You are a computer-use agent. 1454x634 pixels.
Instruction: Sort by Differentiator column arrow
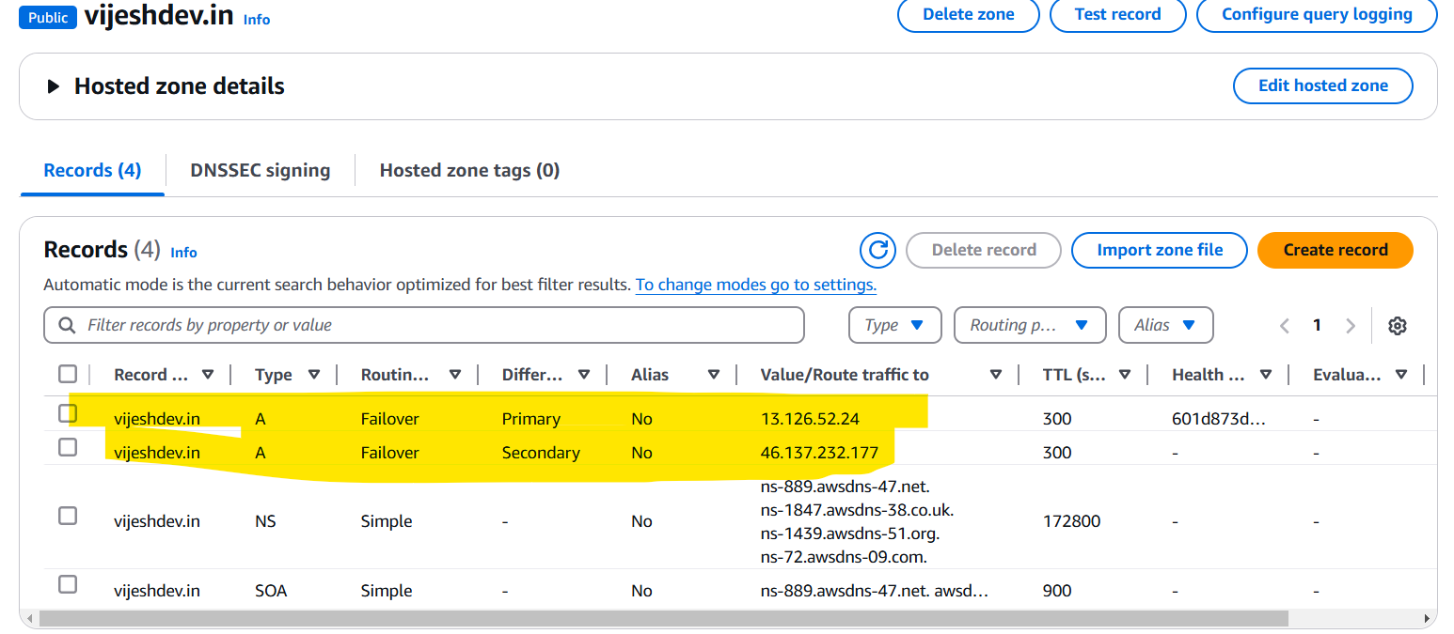click(x=584, y=375)
